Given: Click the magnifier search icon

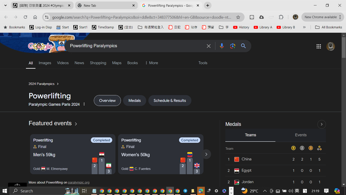Looking at the screenshot, I should (243, 46).
